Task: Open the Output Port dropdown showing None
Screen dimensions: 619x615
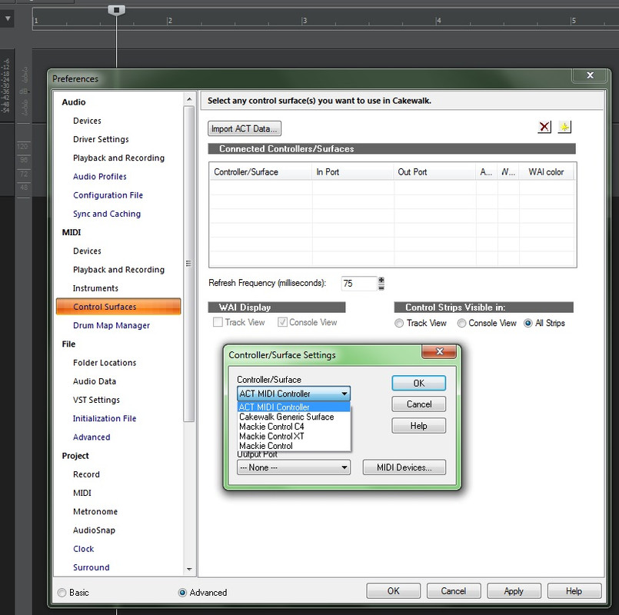Action: (294, 467)
